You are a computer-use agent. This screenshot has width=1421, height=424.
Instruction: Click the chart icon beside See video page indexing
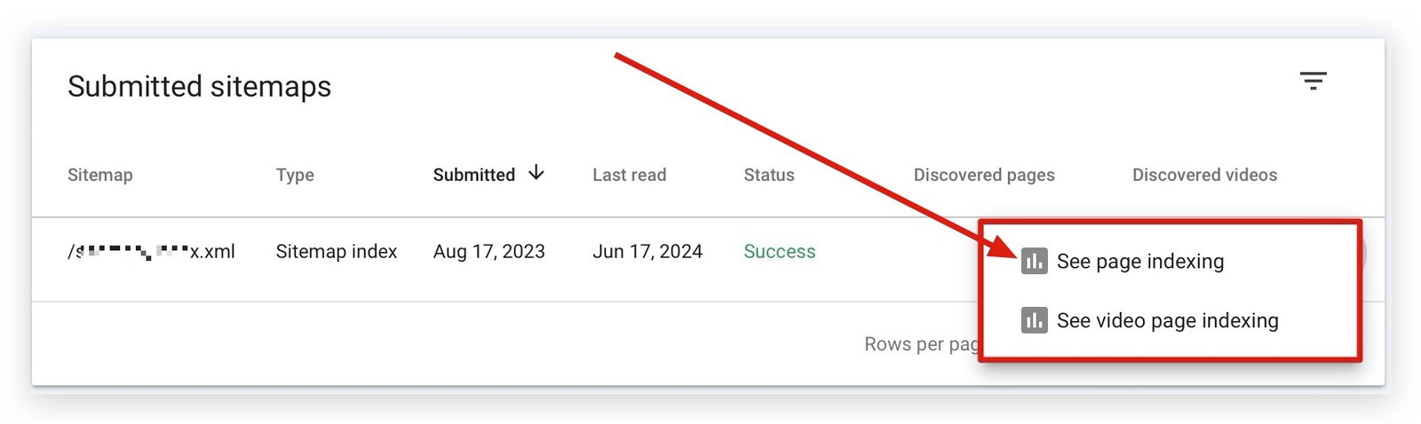(x=1034, y=320)
